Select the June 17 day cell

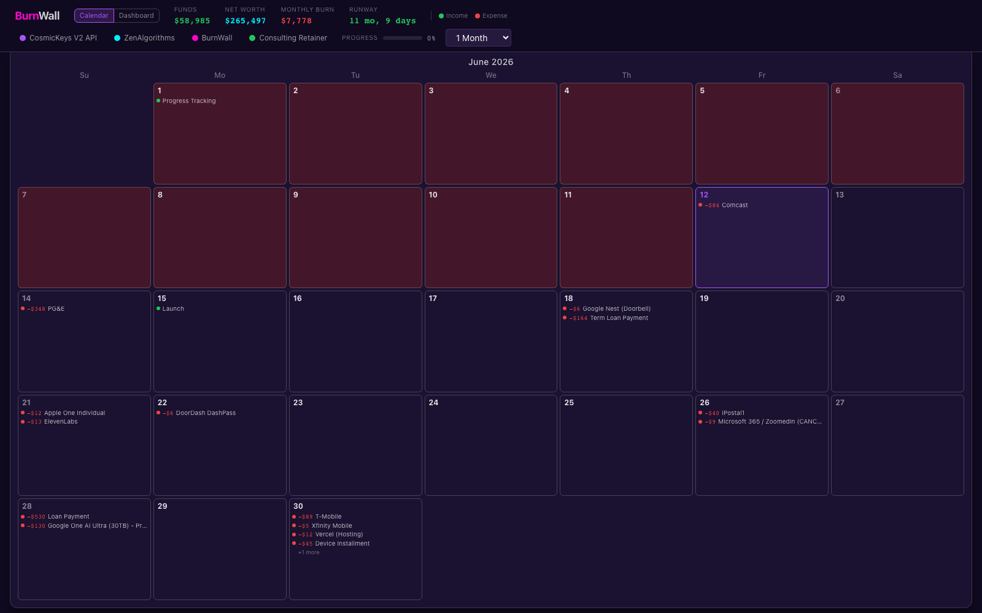pos(491,341)
